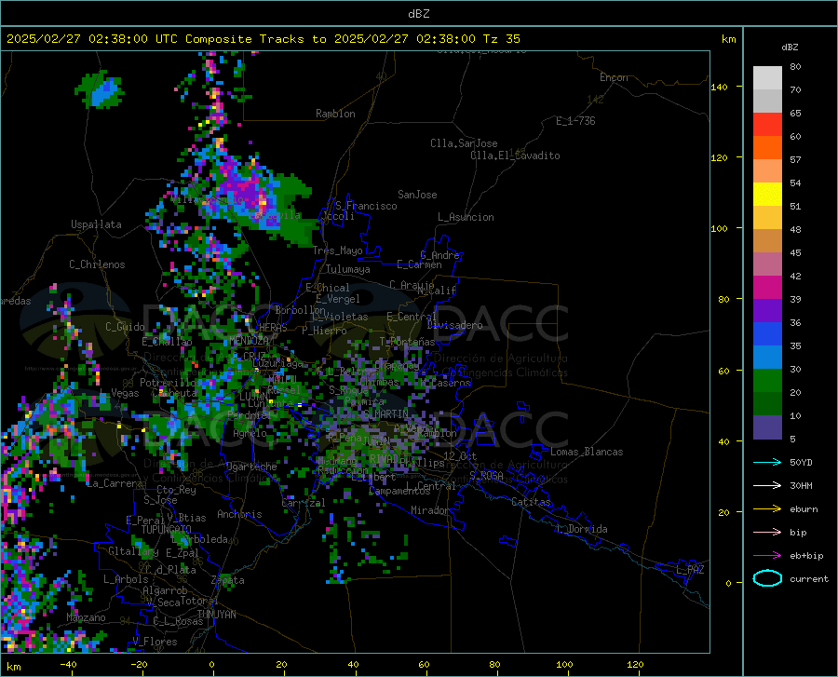The width and height of the screenshot is (838, 677).
Task: Click the 'Tz 35' threshold text
Action: [501, 39]
